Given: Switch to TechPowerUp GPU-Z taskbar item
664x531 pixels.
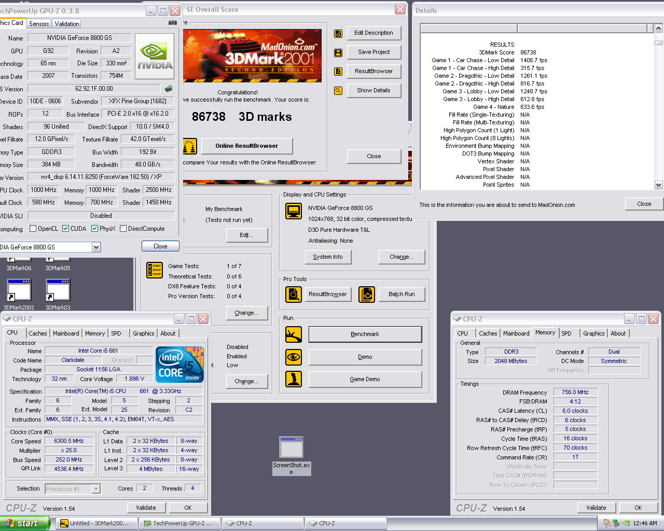Looking at the screenshot, I should tap(179, 523).
